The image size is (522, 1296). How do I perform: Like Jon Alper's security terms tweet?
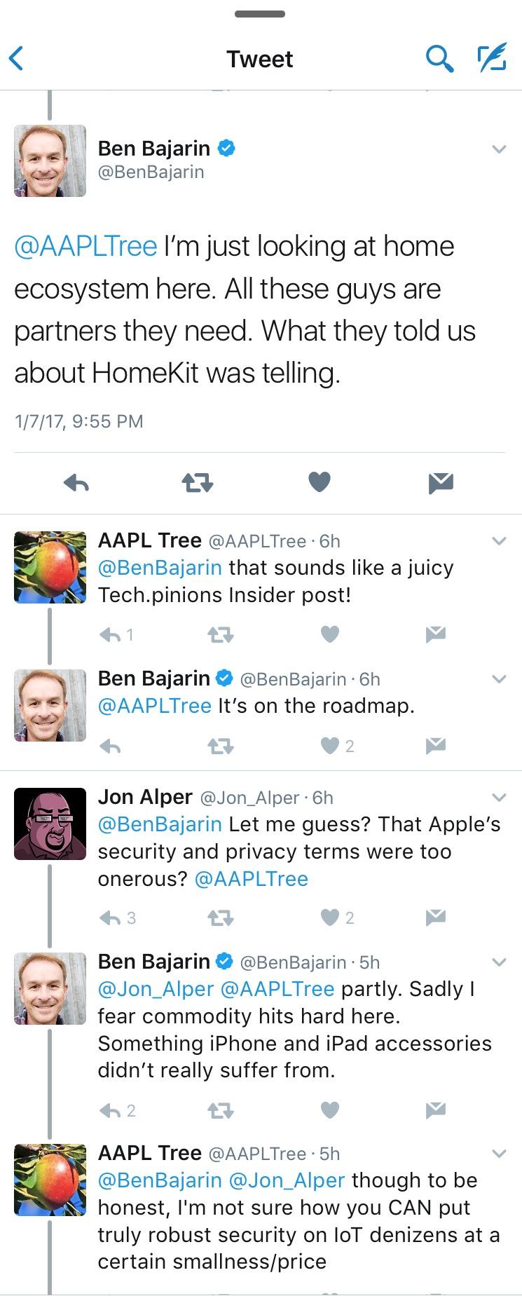click(x=330, y=918)
